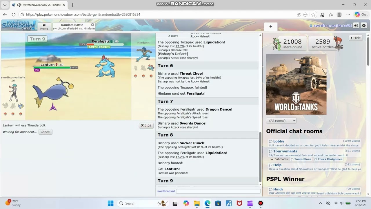The width and height of the screenshot is (371, 209).
Task: Click the 1.5× Atk boost label
Action: point(93,47)
